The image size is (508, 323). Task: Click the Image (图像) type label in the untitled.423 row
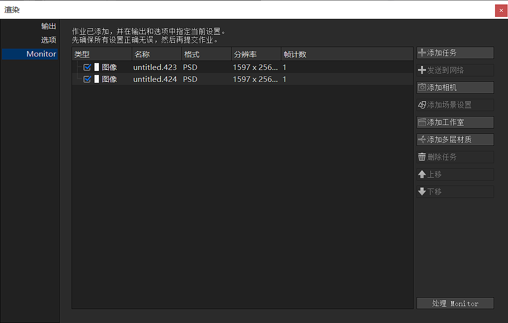point(109,67)
